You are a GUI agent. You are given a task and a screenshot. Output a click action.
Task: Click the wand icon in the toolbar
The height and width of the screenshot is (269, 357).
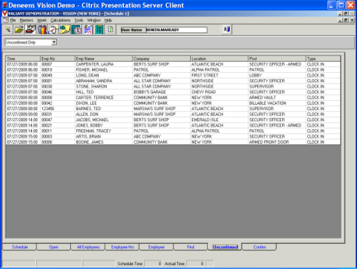coord(8,30)
